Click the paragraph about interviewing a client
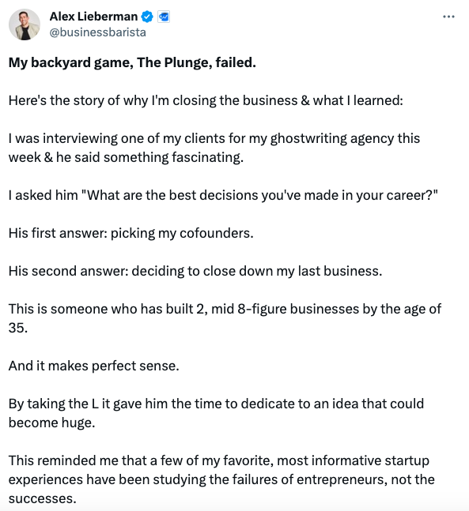Screen dimensions: 469x511 tap(214, 148)
